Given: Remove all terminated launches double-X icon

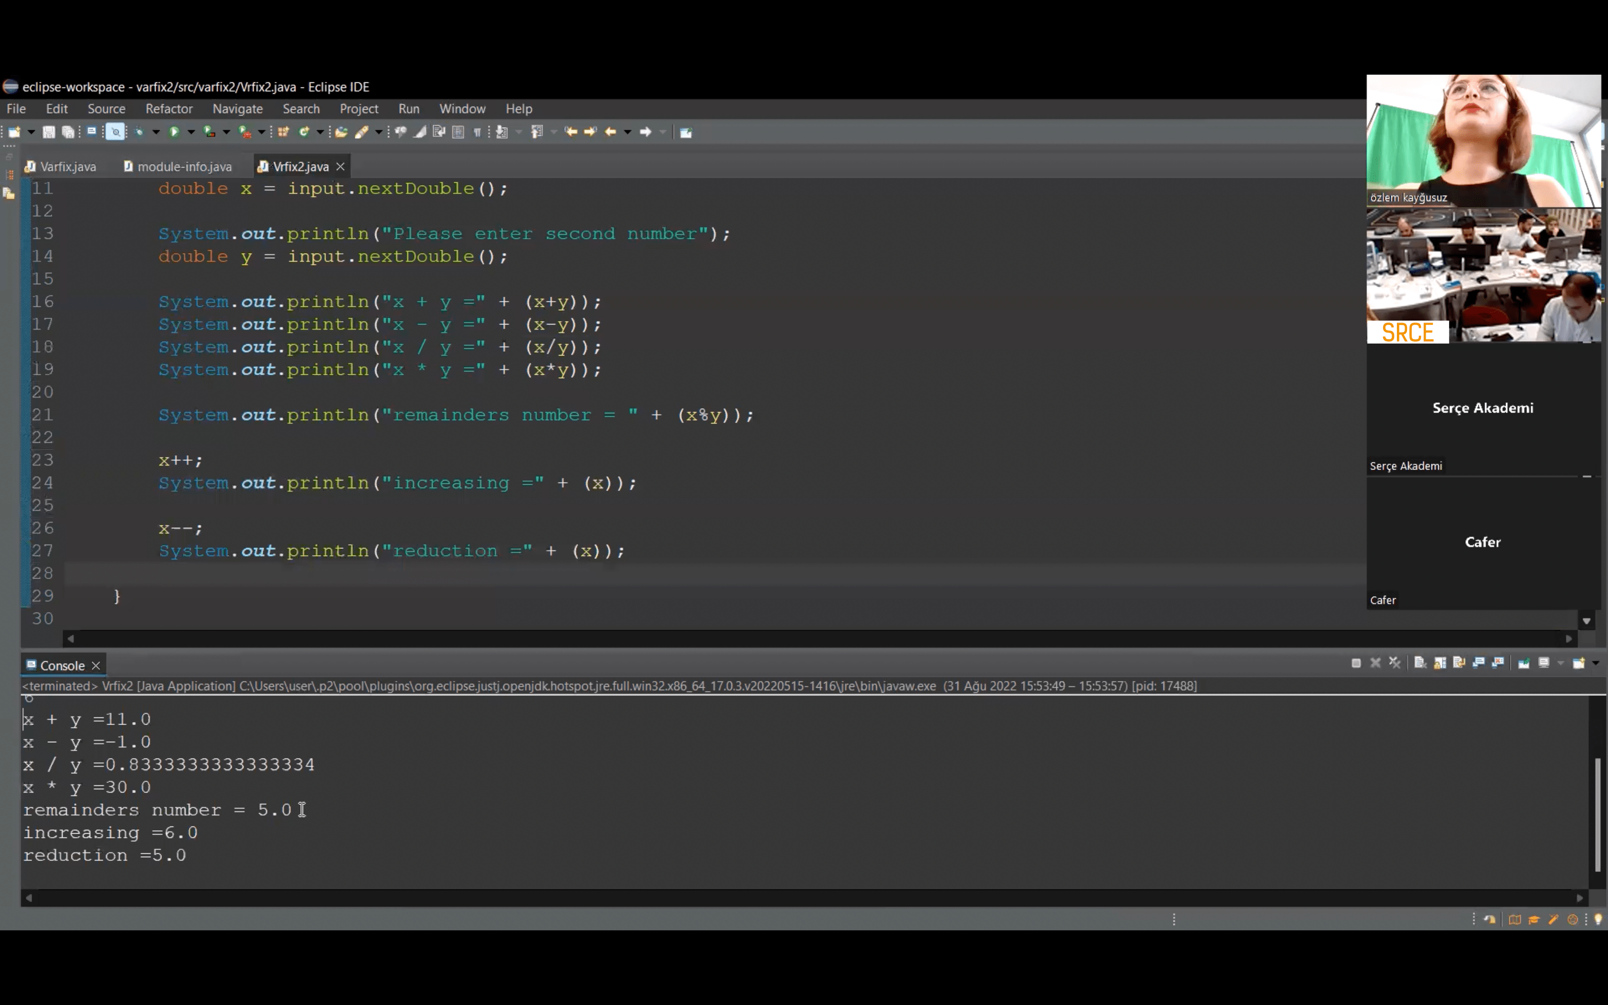Looking at the screenshot, I should [x=1395, y=663].
